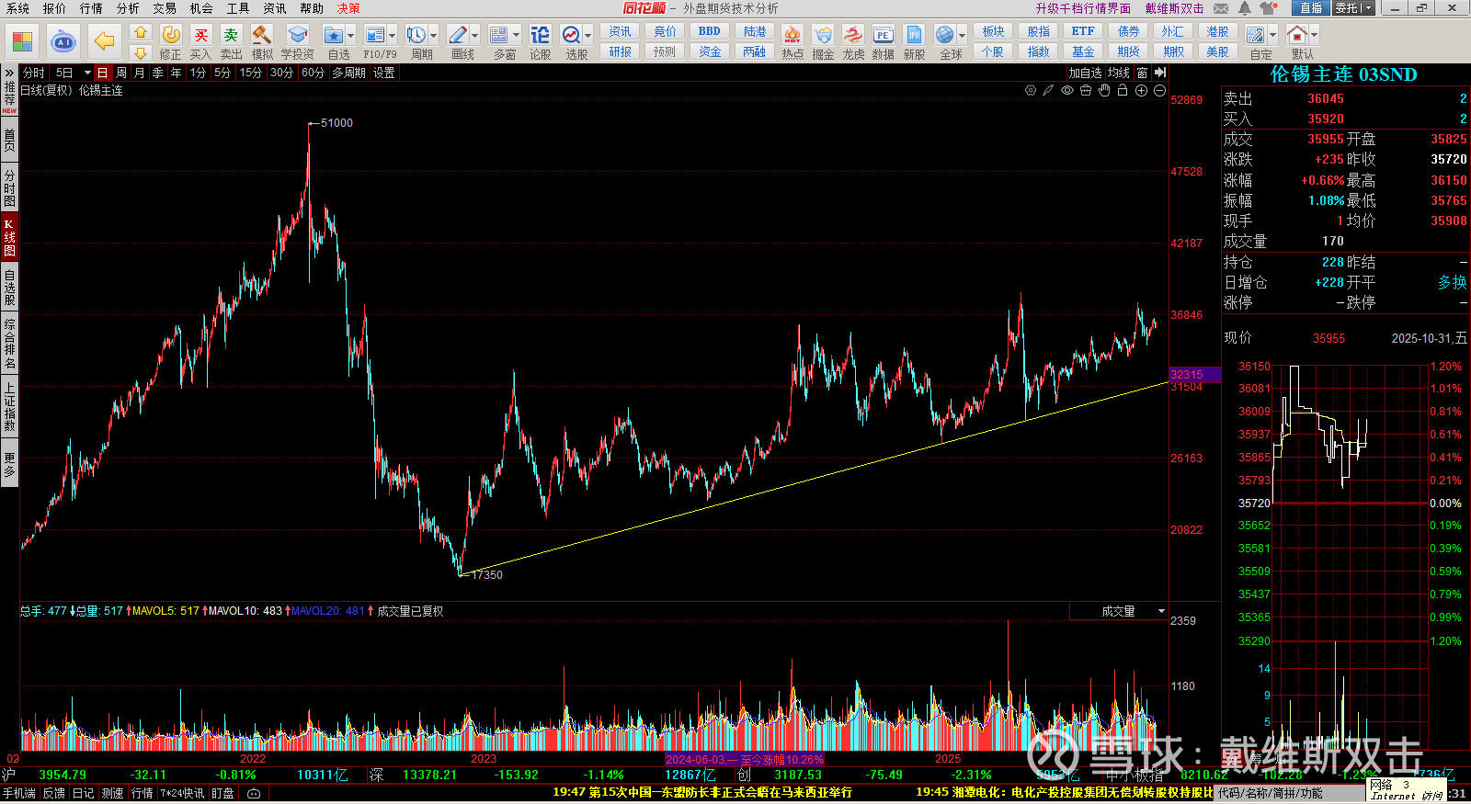Click the 卖出 sell icon
Screen dimensions: 1471x804
coord(231,42)
